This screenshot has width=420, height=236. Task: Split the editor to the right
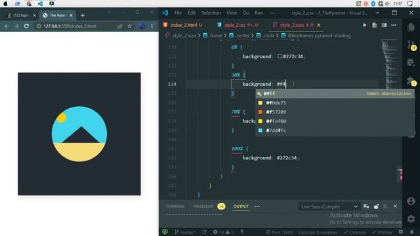coord(384,25)
